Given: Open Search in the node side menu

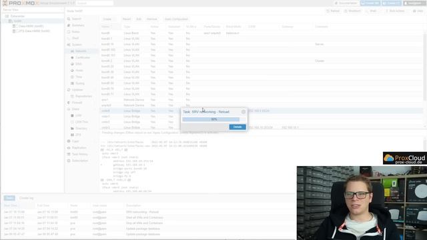Looking at the screenshot, I should point(76,19).
